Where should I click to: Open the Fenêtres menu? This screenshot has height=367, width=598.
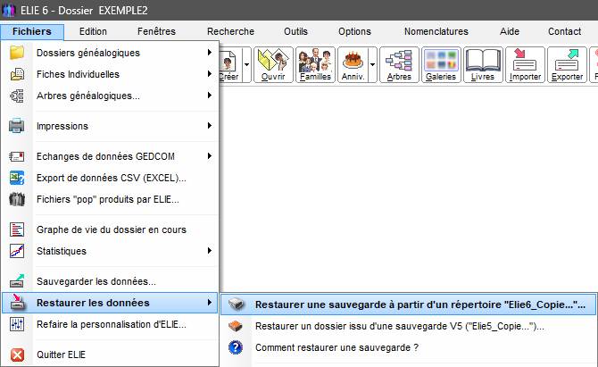(156, 31)
